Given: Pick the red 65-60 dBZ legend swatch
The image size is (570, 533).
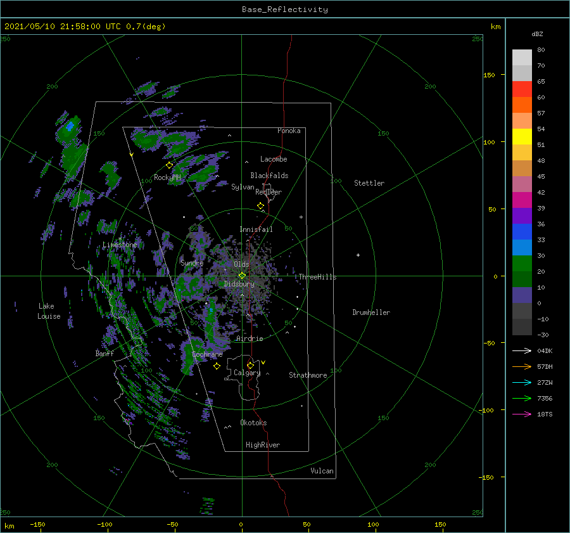Looking at the screenshot, I should (522, 89).
